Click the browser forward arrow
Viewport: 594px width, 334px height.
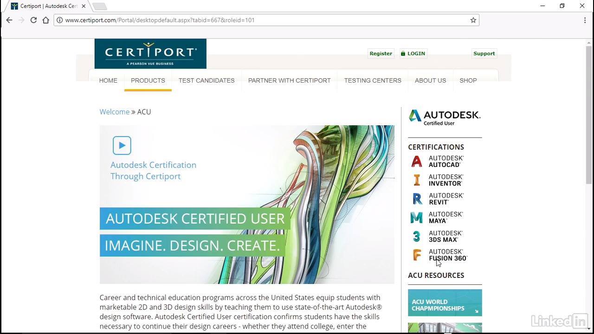click(21, 20)
